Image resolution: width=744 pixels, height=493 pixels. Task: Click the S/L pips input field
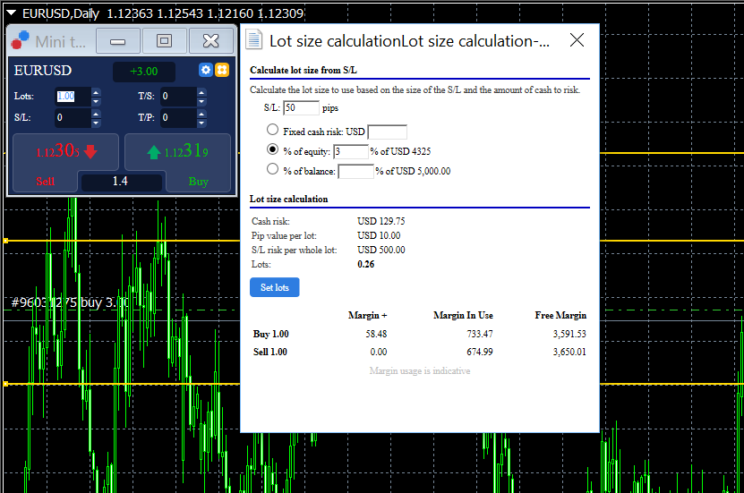[302, 108]
